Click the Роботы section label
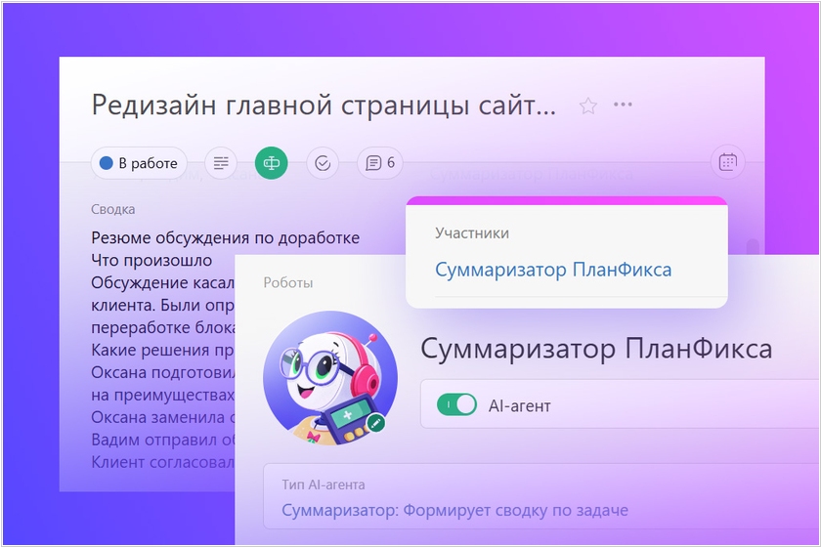This screenshot has height=547, width=821. [x=288, y=282]
